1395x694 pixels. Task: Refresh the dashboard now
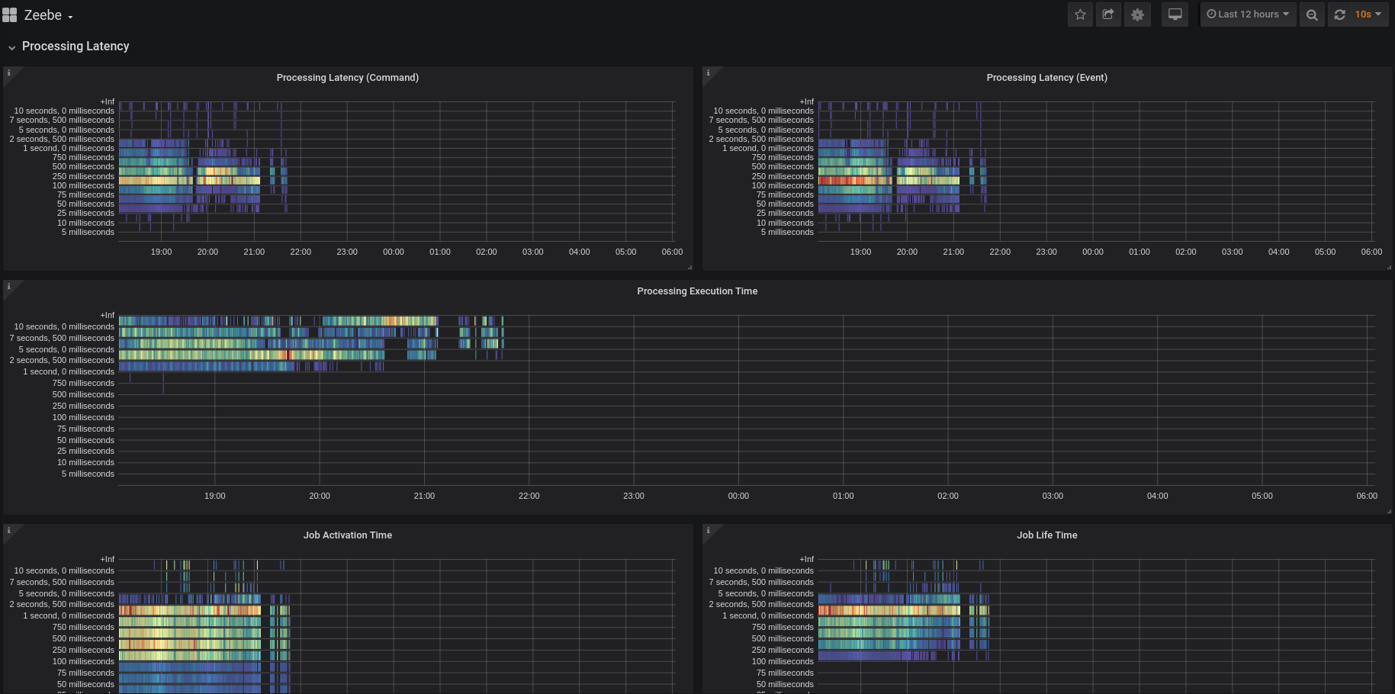(1339, 14)
